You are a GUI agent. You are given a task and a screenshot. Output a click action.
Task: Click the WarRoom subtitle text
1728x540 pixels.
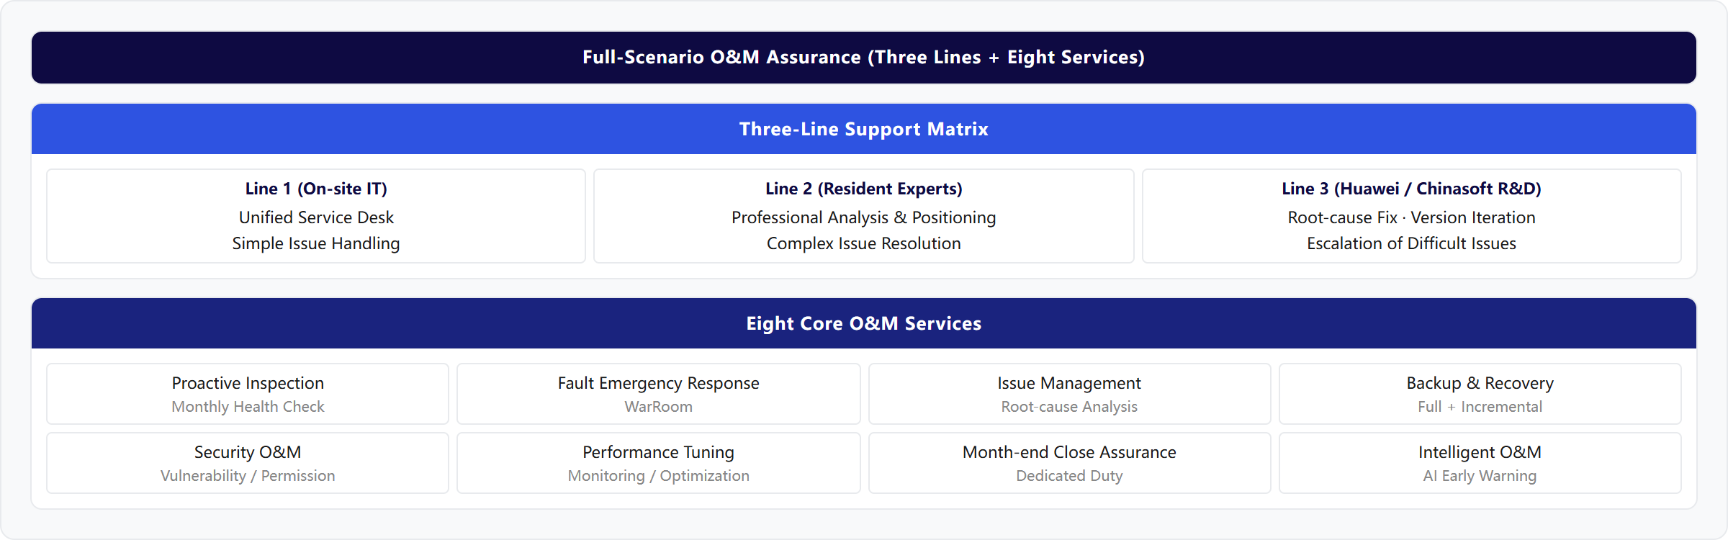(659, 407)
